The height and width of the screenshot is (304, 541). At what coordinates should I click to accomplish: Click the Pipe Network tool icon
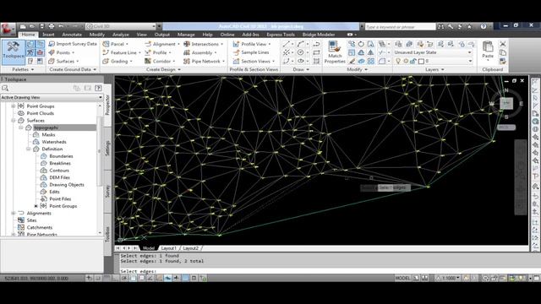pos(187,61)
